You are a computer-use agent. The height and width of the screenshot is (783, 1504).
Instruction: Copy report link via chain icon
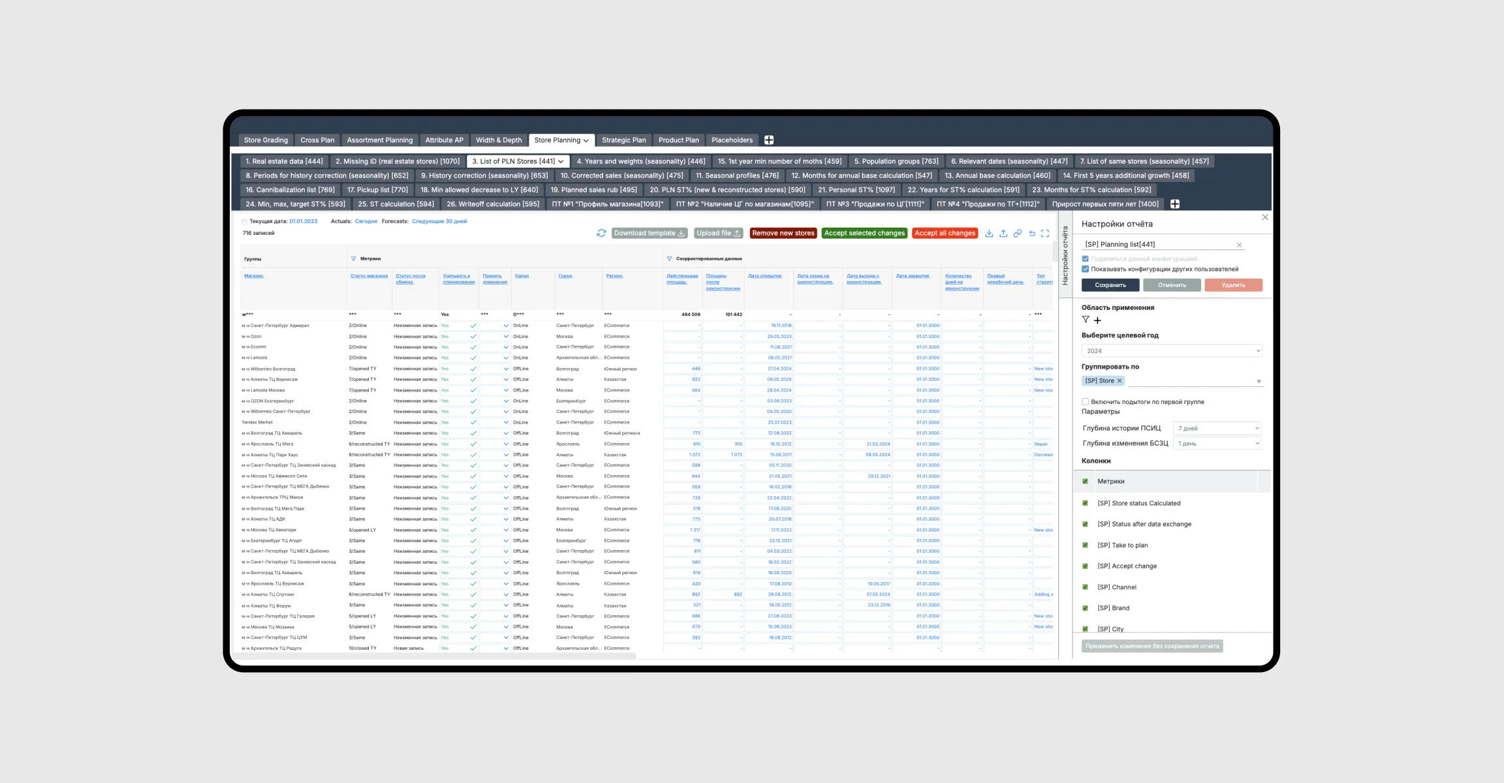pos(1018,233)
